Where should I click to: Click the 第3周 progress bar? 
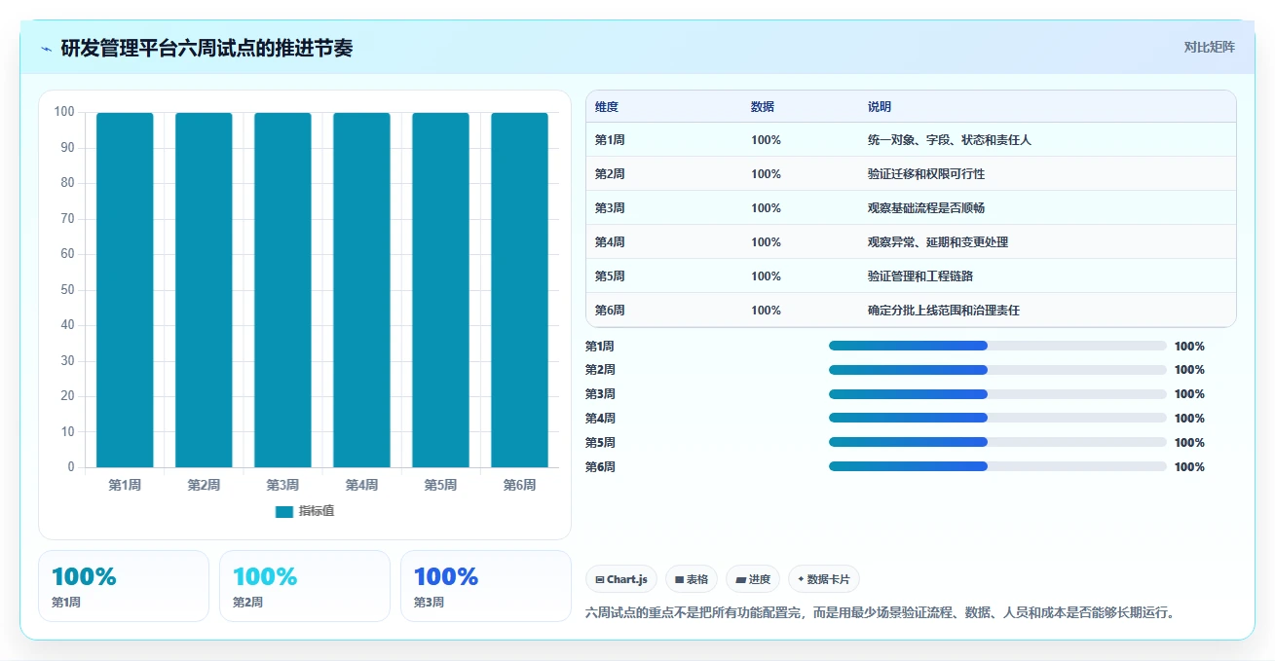pos(997,394)
